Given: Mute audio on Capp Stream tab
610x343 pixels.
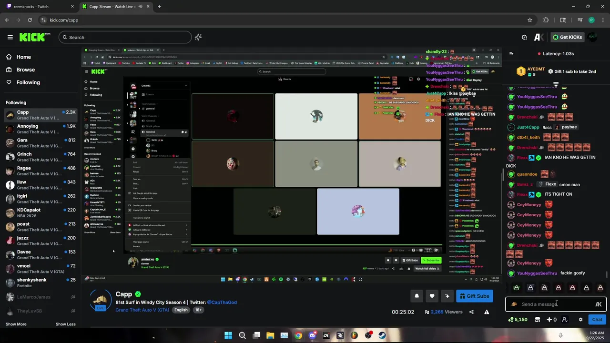Looking at the screenshot, I should pos(140,7).
